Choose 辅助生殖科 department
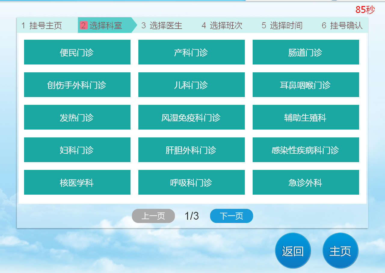Screen dimensions: 385x273 point(306,117)
